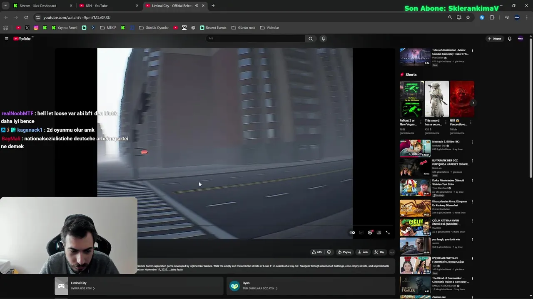Open options for you laugh, you don't win

pyautogui.click(x=472, y=240)
